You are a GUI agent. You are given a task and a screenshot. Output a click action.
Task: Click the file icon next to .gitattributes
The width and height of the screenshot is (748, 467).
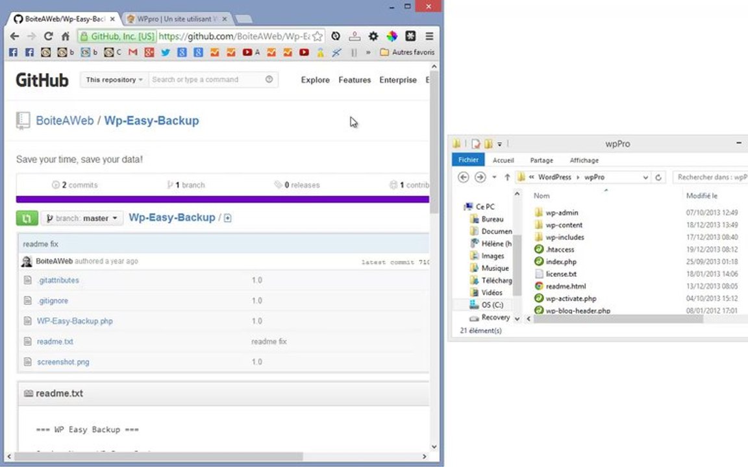point(28,280)
